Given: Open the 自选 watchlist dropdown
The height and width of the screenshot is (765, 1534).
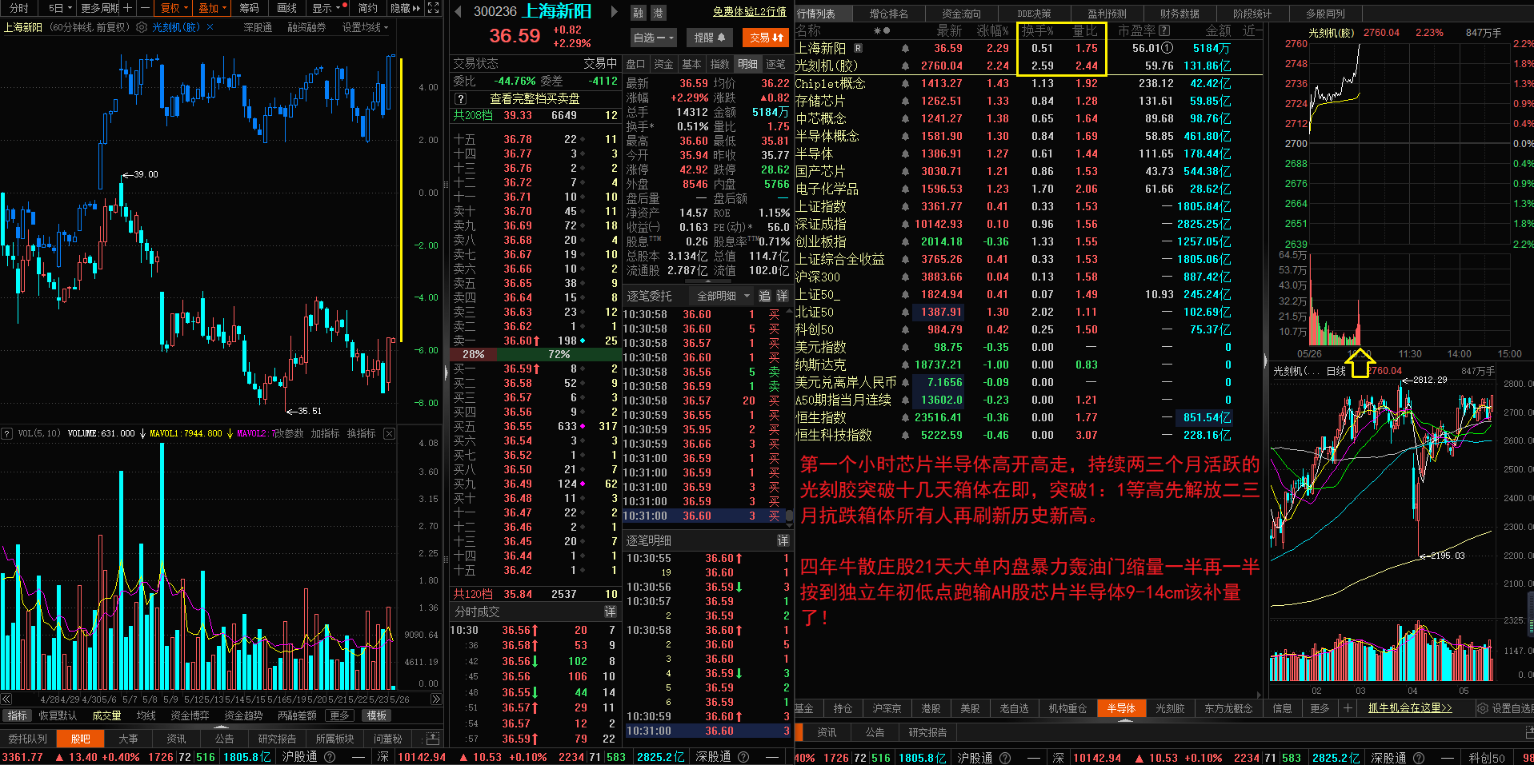Looking at the screenshot, I should tap(654, 38).
